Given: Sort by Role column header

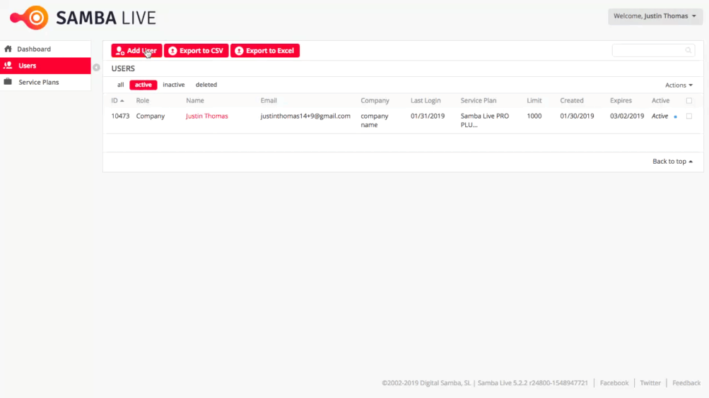Looking at the screenshot, I should click(x=142, y=101).
